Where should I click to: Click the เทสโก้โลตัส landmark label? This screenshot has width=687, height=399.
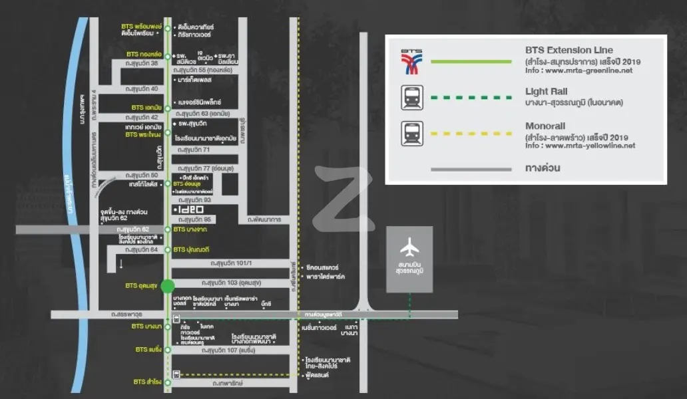pyautogui.click(x=143, y=184)
